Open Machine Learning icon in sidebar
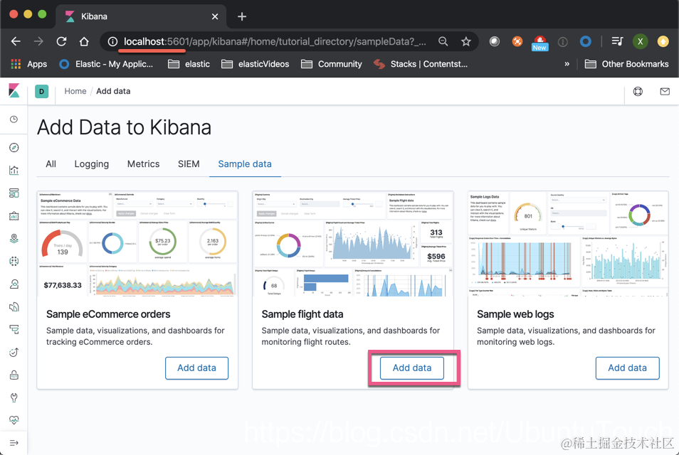This screenshot has width=679, height=455. (14, 261)
